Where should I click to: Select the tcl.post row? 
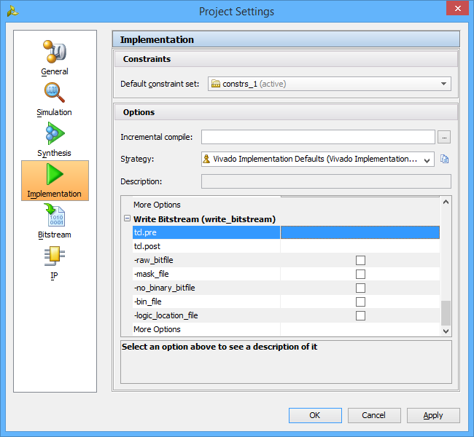click(x=286, y=246)
